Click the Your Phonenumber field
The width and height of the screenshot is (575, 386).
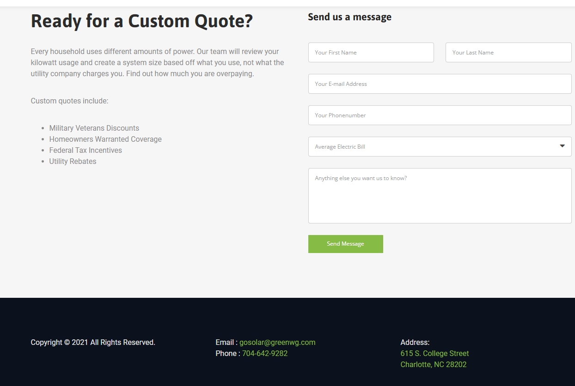[440, 115]
